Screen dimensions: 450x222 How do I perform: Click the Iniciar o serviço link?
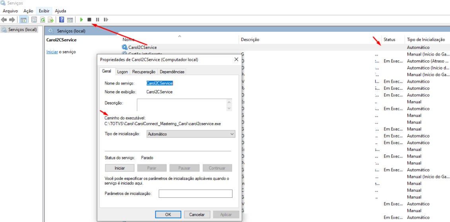click(x=52, y=52)
